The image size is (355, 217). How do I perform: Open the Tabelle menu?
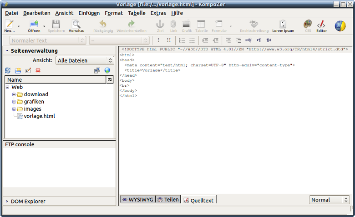coord(137,13)
